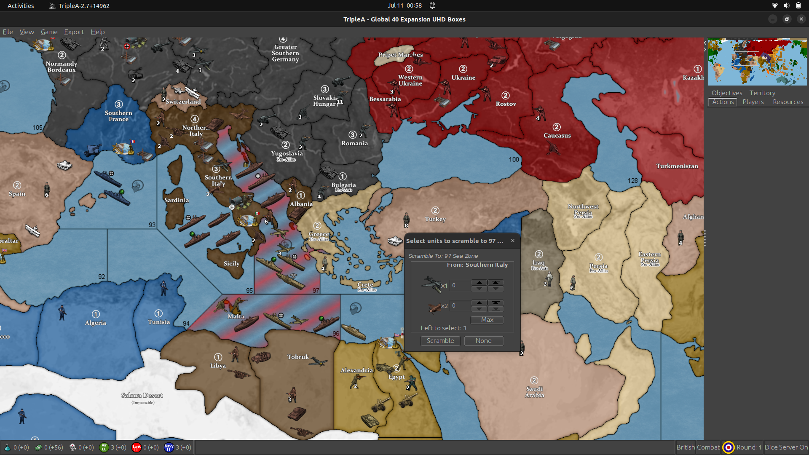
Task: Open the View menu
Action: coord(27,32)
